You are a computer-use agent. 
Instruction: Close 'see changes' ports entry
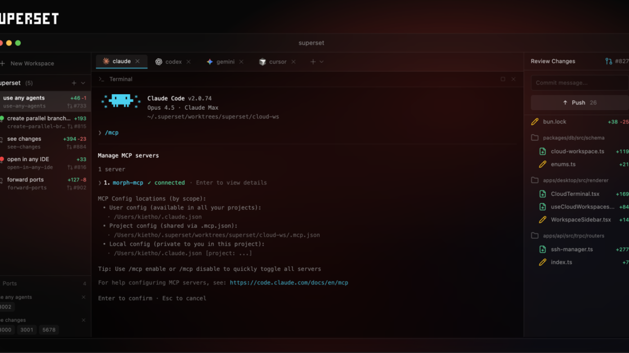coord(84,320)
